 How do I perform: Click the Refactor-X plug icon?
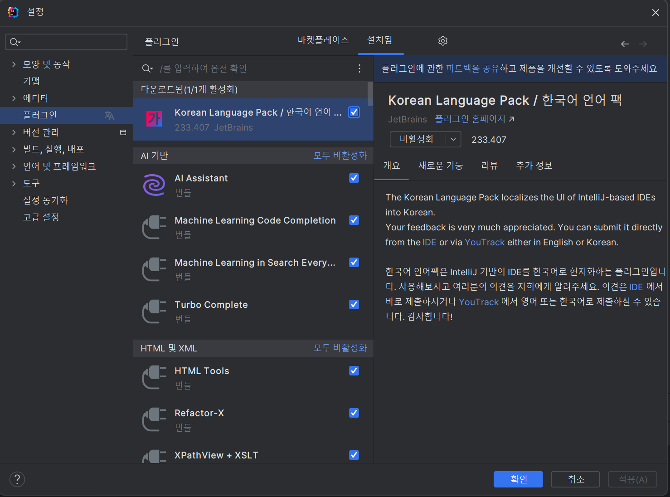[x=154, y=420]
